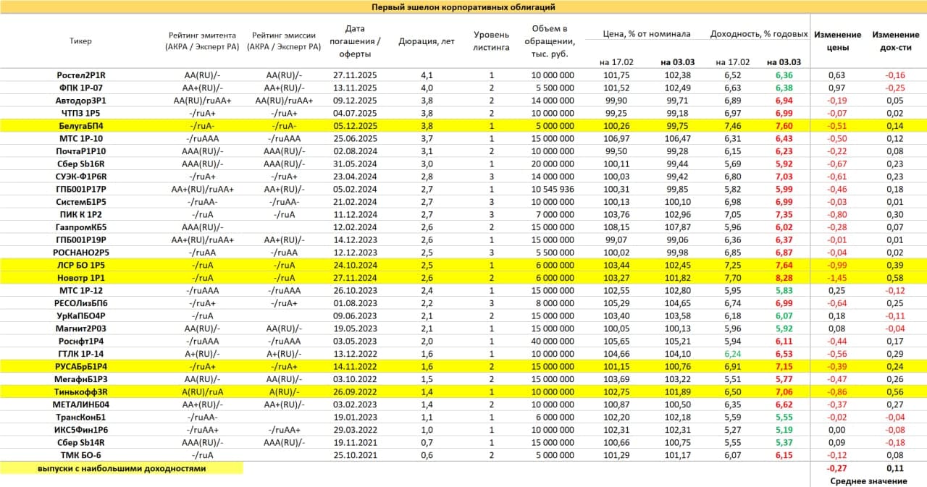
Task: Select the average price change -0,27
Action: (x=837, y=469)
